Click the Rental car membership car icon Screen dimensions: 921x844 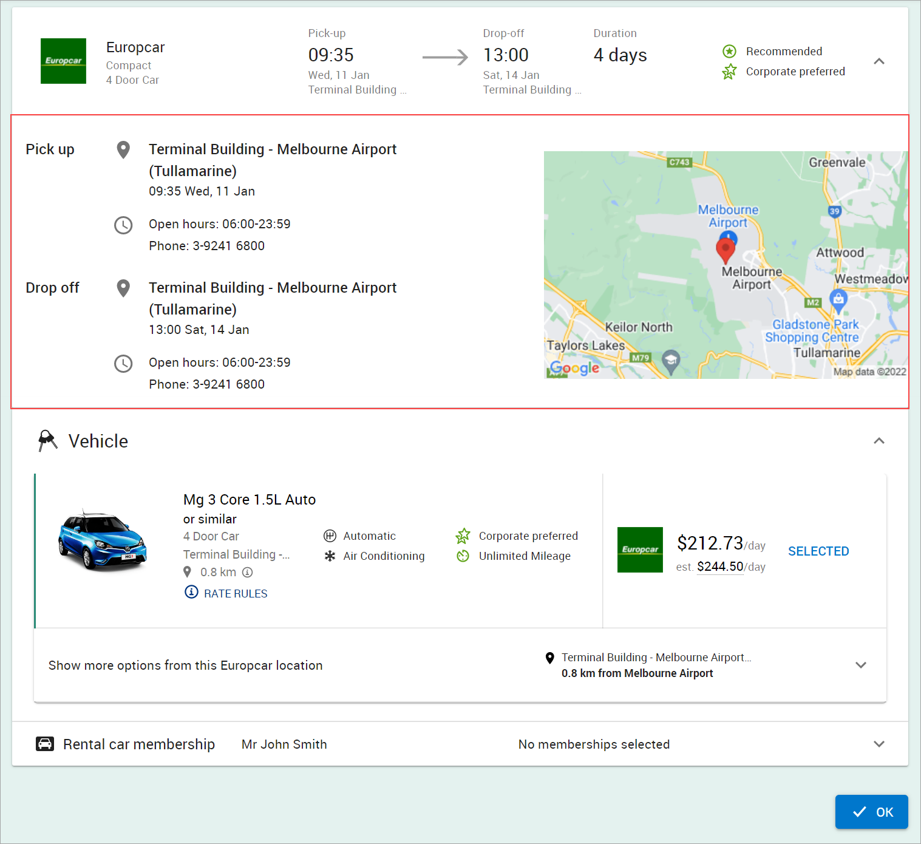click(x=45, y=744)
